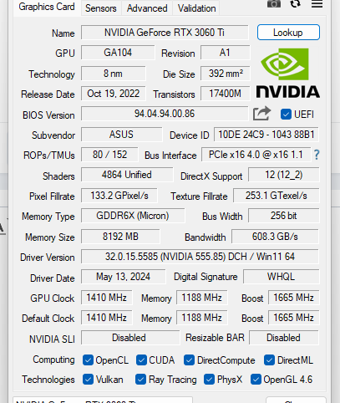The height and width of the screenshot is (403, 340).
Task: Click the NVIDIA logo image
Action: (287, 73)
